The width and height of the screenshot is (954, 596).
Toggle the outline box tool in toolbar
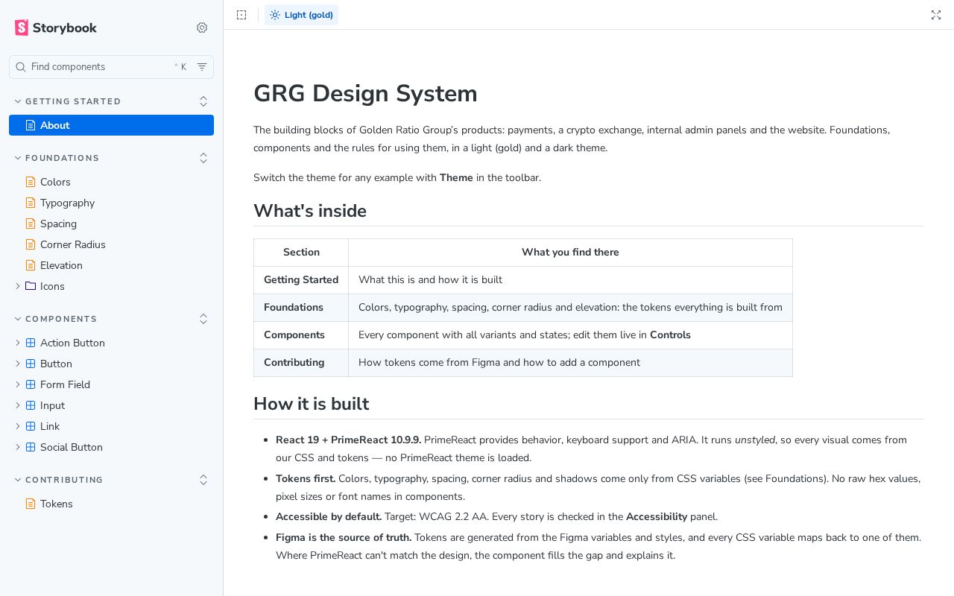(x=241, y=15)
